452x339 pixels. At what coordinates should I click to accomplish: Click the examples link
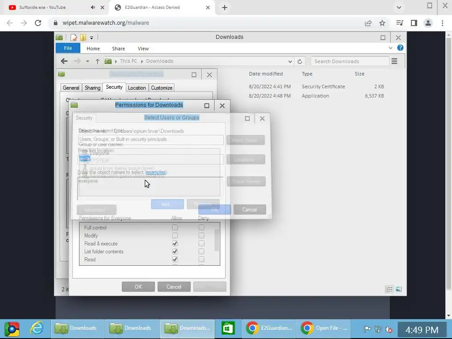tap(156, 173)
